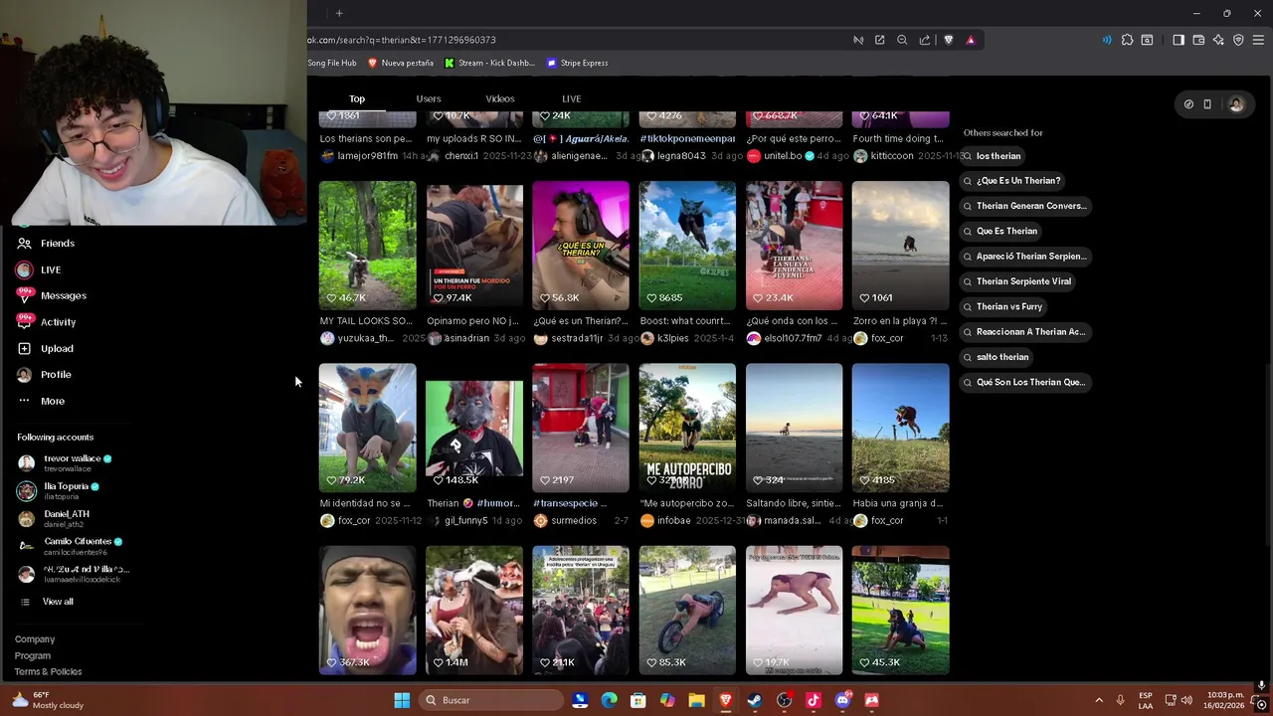Open '¿Qué es un Therian?' video with 56.8K likes
Image resolution: width=1273 pixels, height=716 pixels.
tap(581, 246)
